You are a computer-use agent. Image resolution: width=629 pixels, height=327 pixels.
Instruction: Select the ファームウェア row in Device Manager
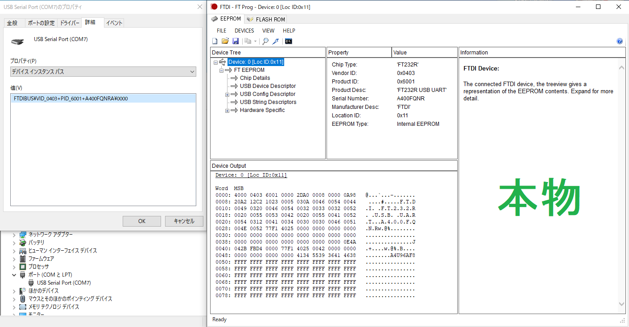click(x=41, y=259)
